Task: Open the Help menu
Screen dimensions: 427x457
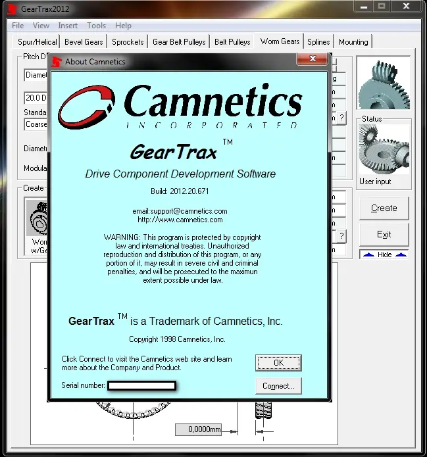Action: coord(123,26)
